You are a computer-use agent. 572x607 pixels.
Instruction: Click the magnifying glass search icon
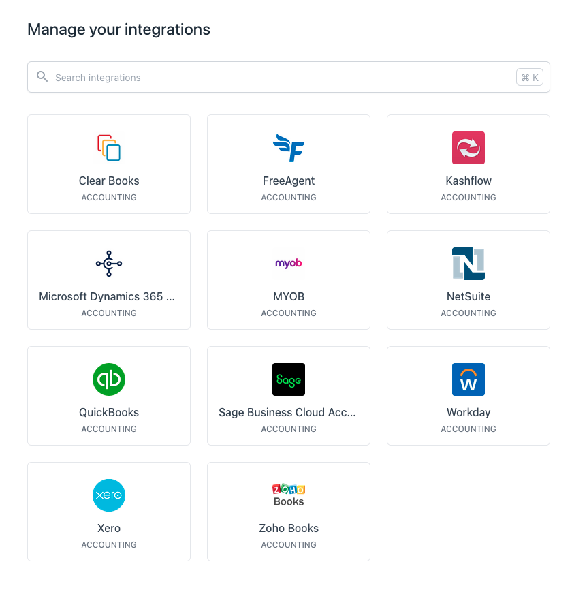[x=42, y=77]
